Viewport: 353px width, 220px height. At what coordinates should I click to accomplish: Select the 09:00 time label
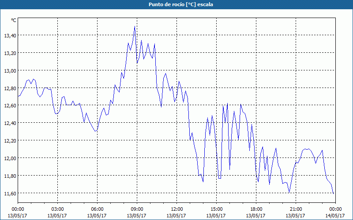137,209
